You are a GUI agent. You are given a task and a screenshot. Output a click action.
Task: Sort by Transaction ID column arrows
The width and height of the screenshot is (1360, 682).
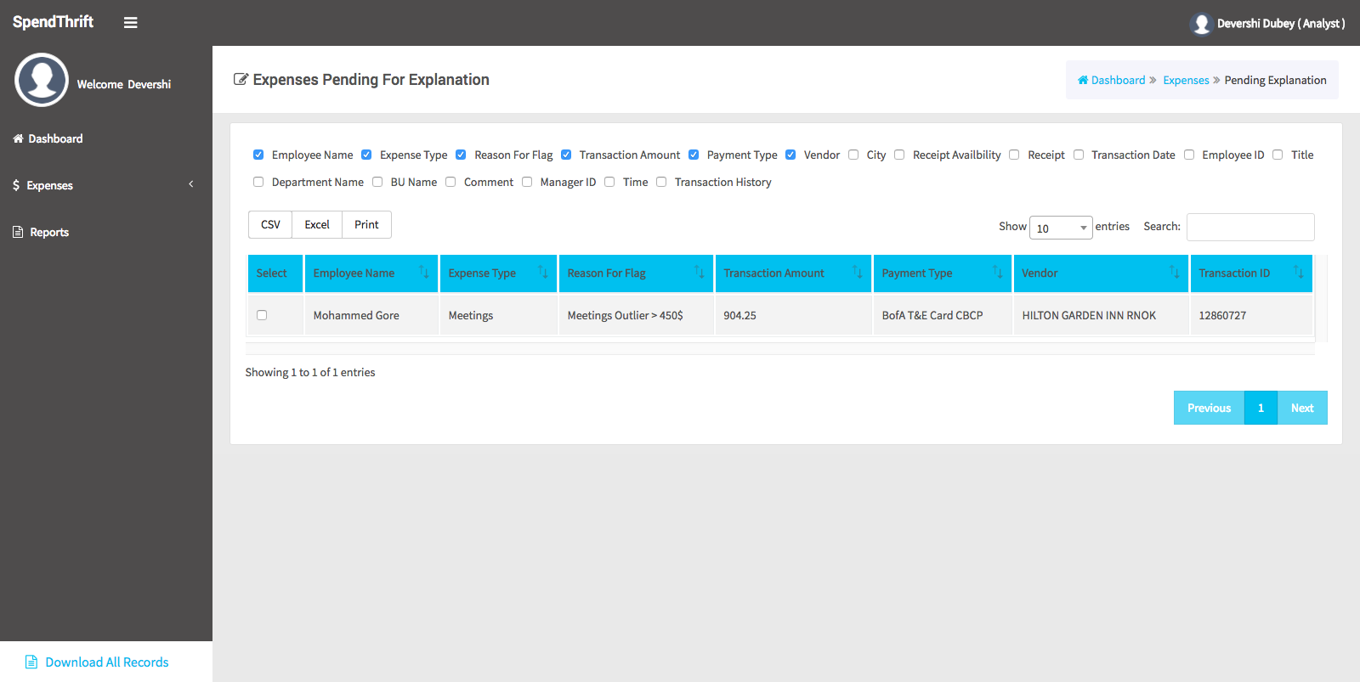pos(1299,273)
